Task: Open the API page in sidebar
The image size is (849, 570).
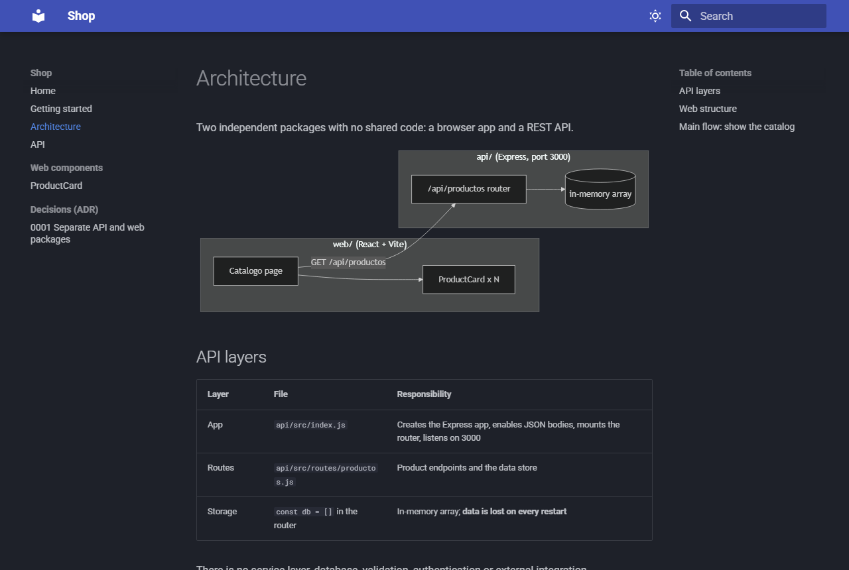Action: [38, 144]
